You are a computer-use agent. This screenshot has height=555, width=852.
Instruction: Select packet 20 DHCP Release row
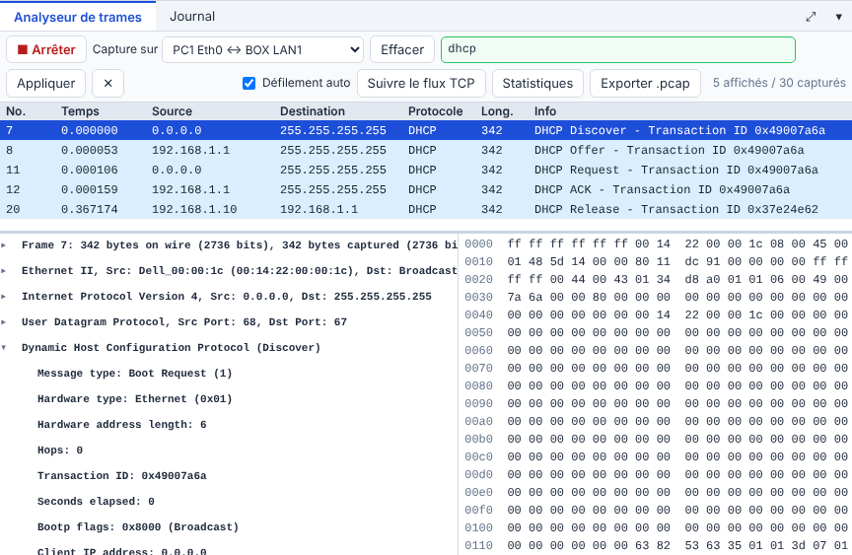click(426, 209)
